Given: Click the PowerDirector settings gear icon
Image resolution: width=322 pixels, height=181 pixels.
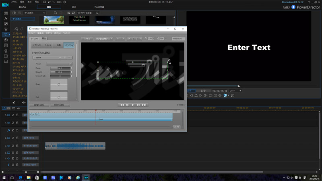Looking at the screenshot, I should click(x=64, y=2).
